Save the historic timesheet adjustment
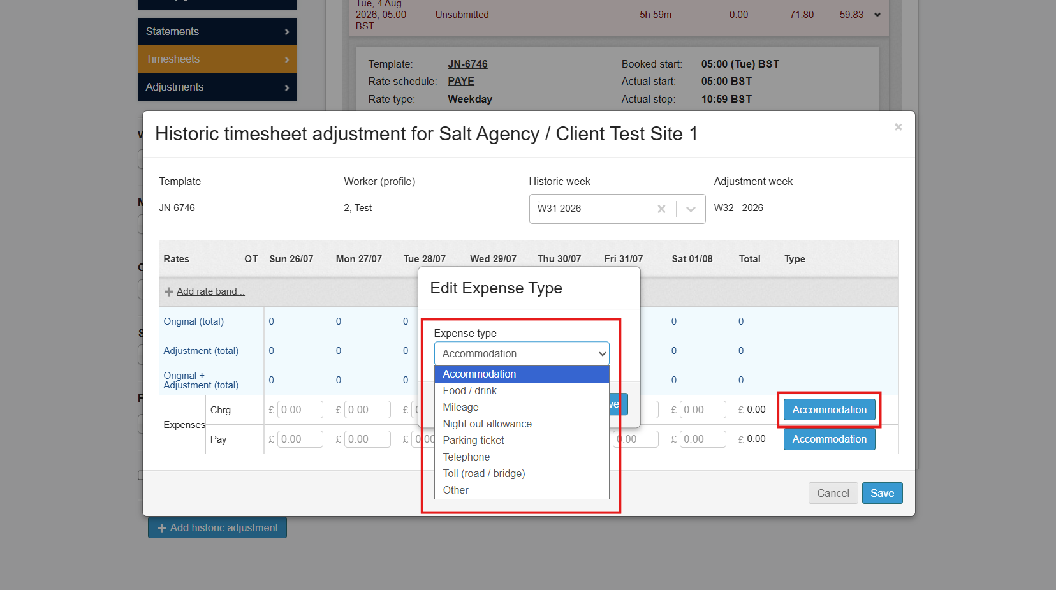Image resolution: width=1056 pixels, height=590 pixels. pos(882,493)
